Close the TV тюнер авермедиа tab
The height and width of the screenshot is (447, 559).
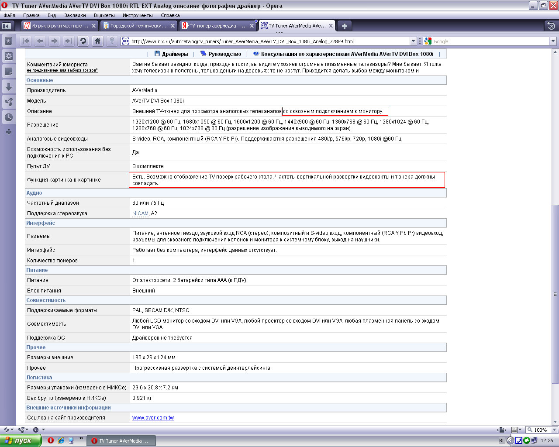pyautogui.click(x=252, y=26)
